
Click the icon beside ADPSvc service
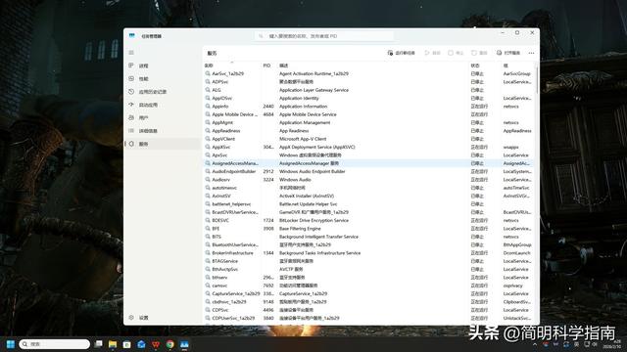tap(208, 82)
